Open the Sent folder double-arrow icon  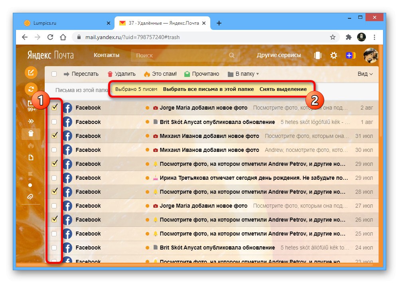point(31,121)
